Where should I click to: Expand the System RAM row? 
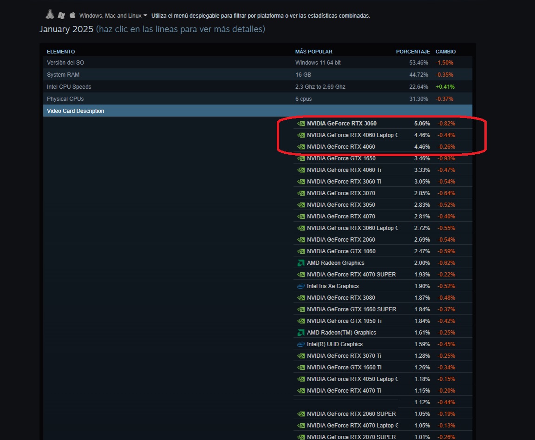point(63,75)
